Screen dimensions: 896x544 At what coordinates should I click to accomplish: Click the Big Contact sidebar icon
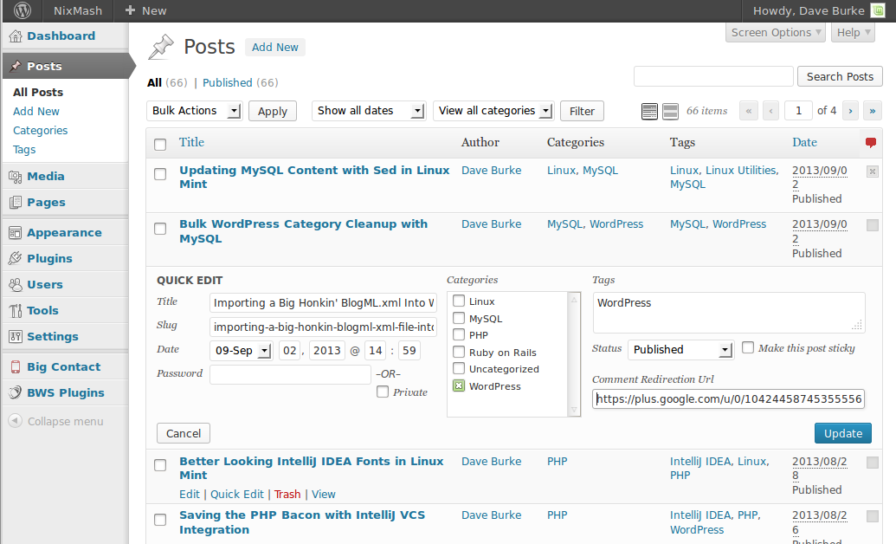(15, 366)
